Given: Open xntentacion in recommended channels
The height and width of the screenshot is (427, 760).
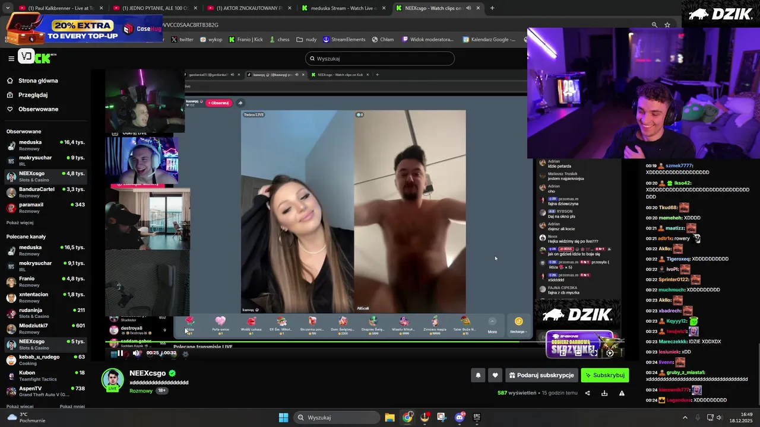Looking at the screenshot, I should pyautogui.click(x=46, y=297).
